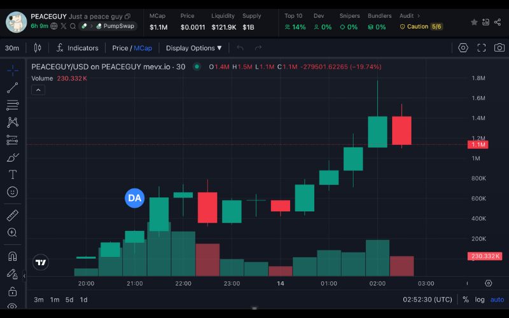The image size is (509, 318).
Task: Open the candlestick chart type selector
Action: coord(38,48)
